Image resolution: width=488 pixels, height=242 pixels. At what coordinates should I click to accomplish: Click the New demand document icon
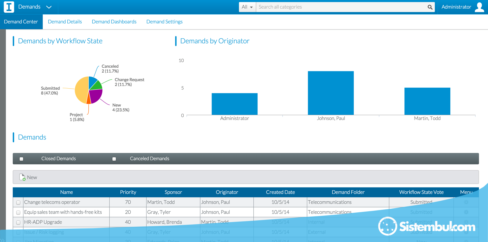[22, 177]
